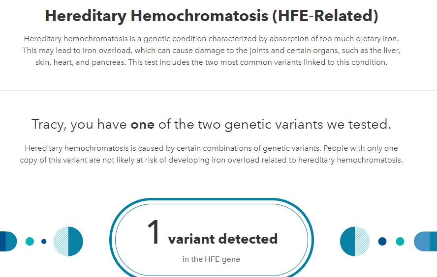Click the navy dot on the right side
This screenshot has height=277, width=437.
click(x=382, y=241)
